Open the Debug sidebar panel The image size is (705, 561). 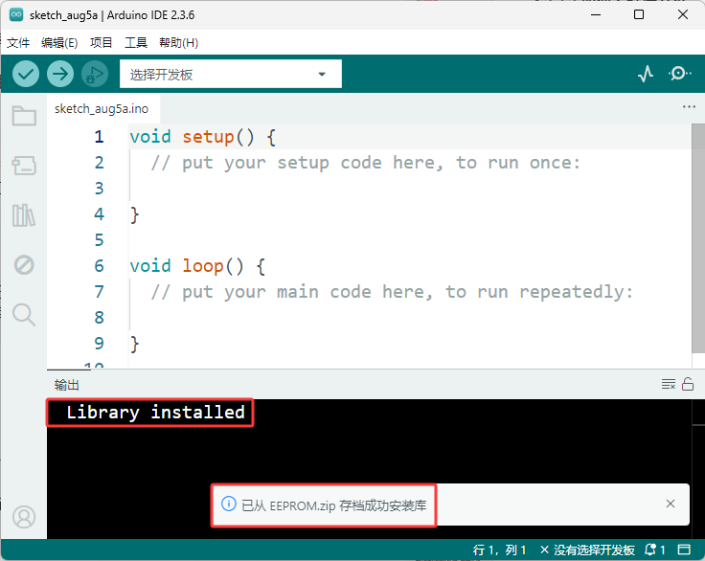pyautogui.click(x=24, y=265)
